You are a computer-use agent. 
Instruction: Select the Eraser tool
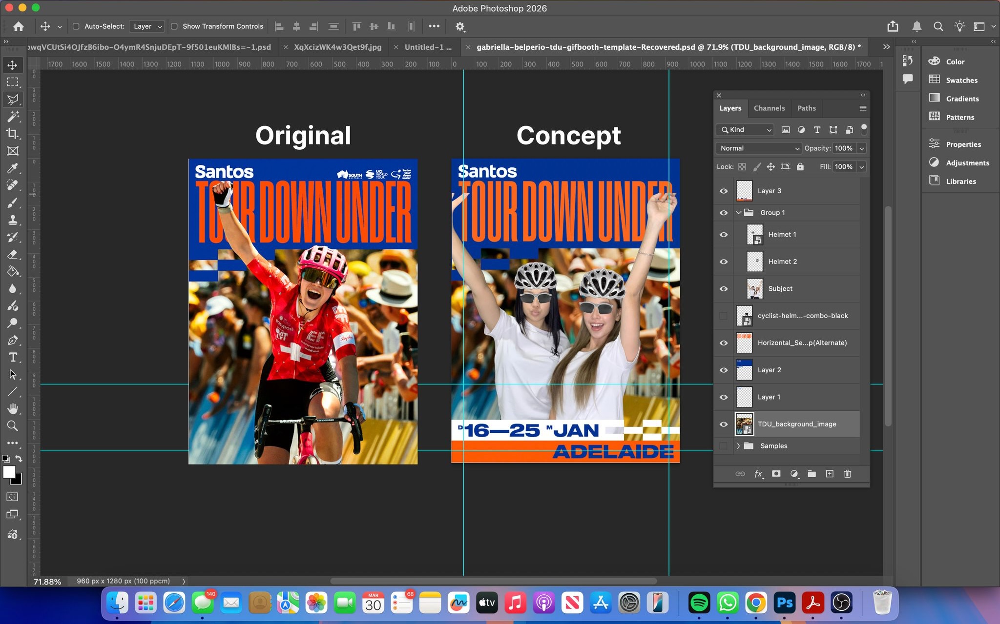point(13,254)
